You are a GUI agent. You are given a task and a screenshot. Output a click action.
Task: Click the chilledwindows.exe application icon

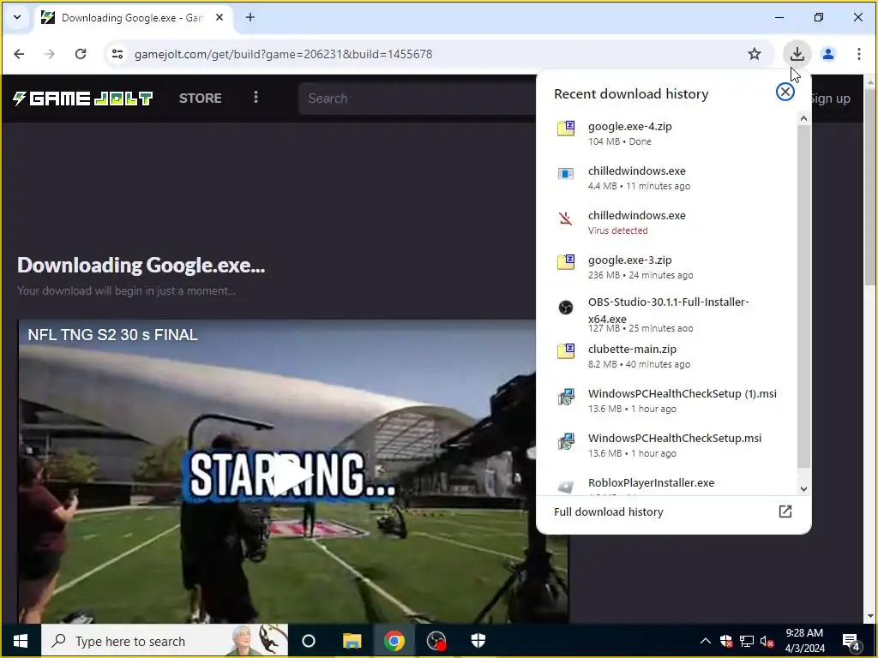tap(566, 173)
